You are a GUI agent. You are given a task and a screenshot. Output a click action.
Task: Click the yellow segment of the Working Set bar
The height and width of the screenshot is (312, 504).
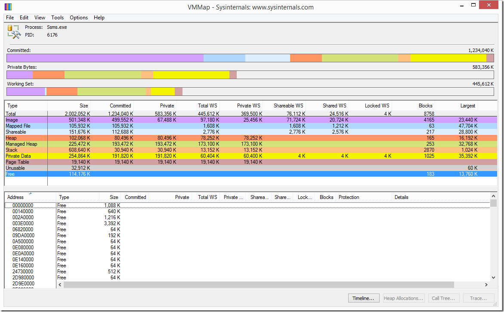pos(164,91)
